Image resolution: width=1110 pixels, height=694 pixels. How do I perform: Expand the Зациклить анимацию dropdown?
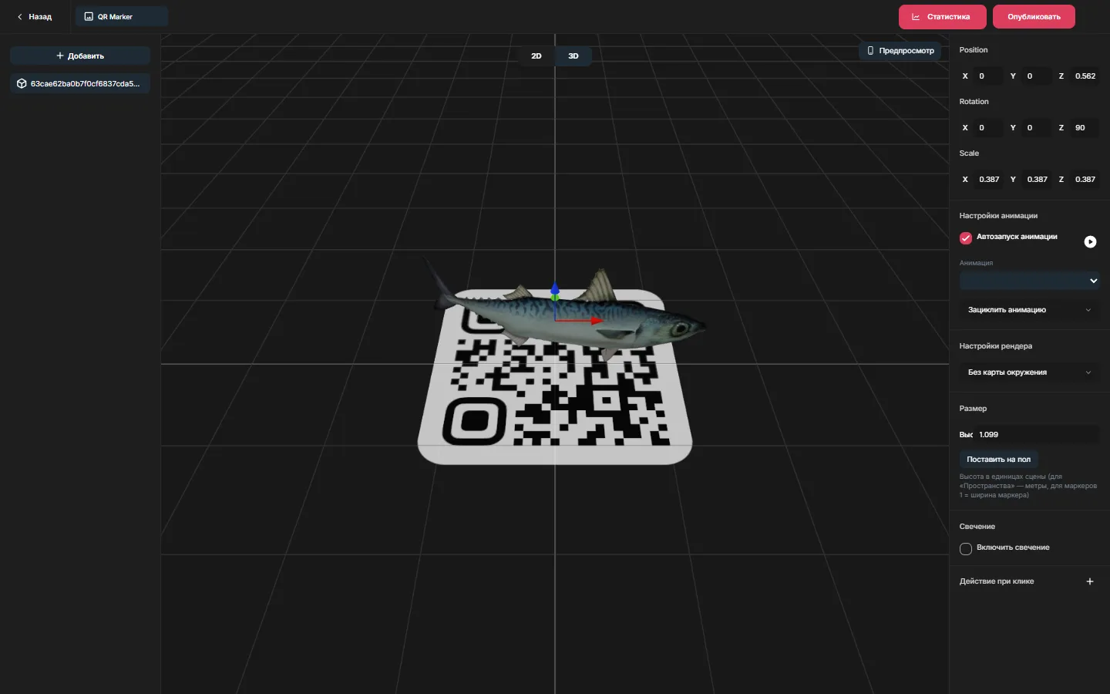coord(1029,310)
